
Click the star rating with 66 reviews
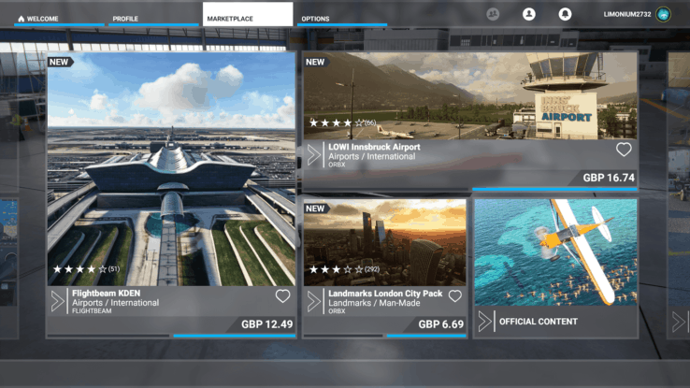point(342,122)
